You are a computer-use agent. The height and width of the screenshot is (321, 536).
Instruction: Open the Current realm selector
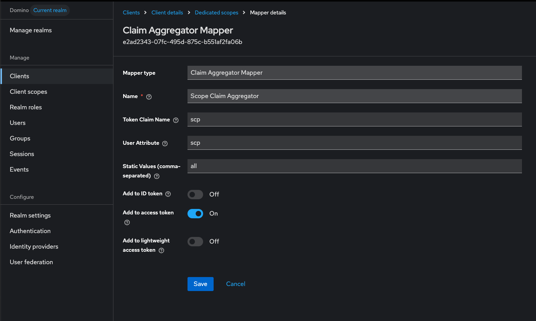[50, 10]
